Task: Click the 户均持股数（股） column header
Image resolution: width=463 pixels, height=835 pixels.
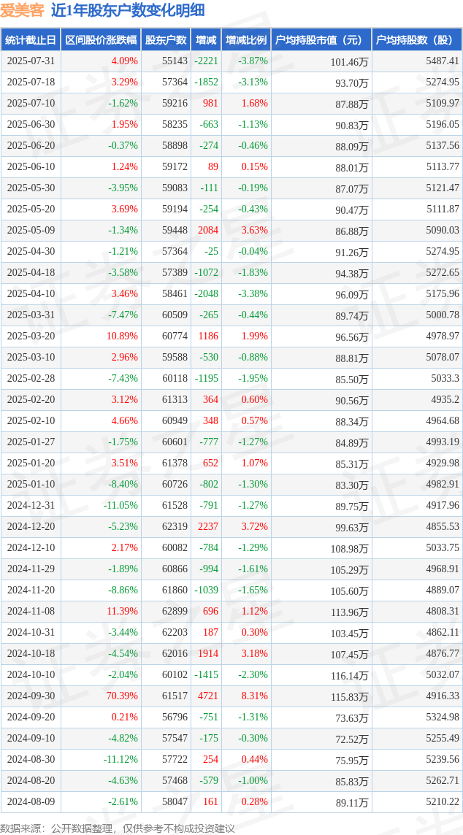Action: [417, 40]
